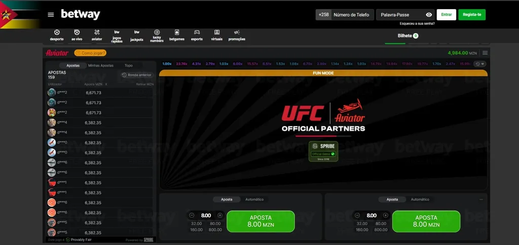Click the 4,984.00 MZN balance
The image size is (519, 245).
coord(462,53)
